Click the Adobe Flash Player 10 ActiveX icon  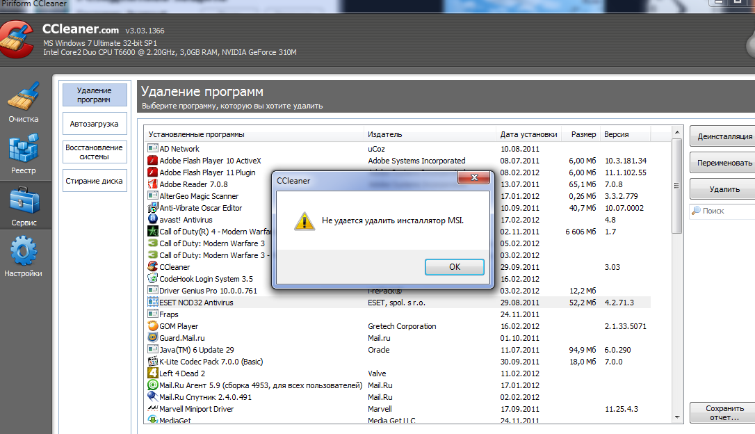pos(153,161)
